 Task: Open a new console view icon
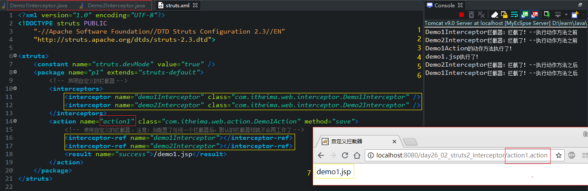coord(575,15)
